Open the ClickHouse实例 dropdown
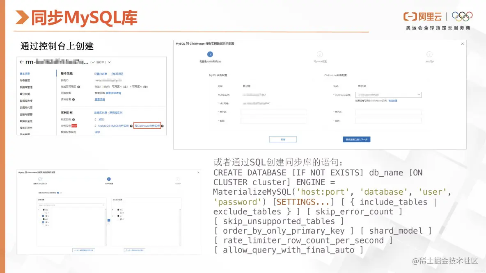 [388, 95]
